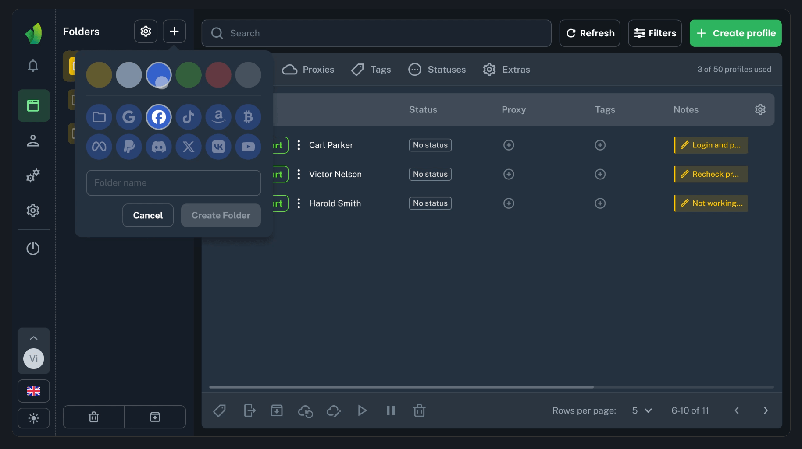Select the Facebook folder icon
802x449 pixels.
click(159, 117)
